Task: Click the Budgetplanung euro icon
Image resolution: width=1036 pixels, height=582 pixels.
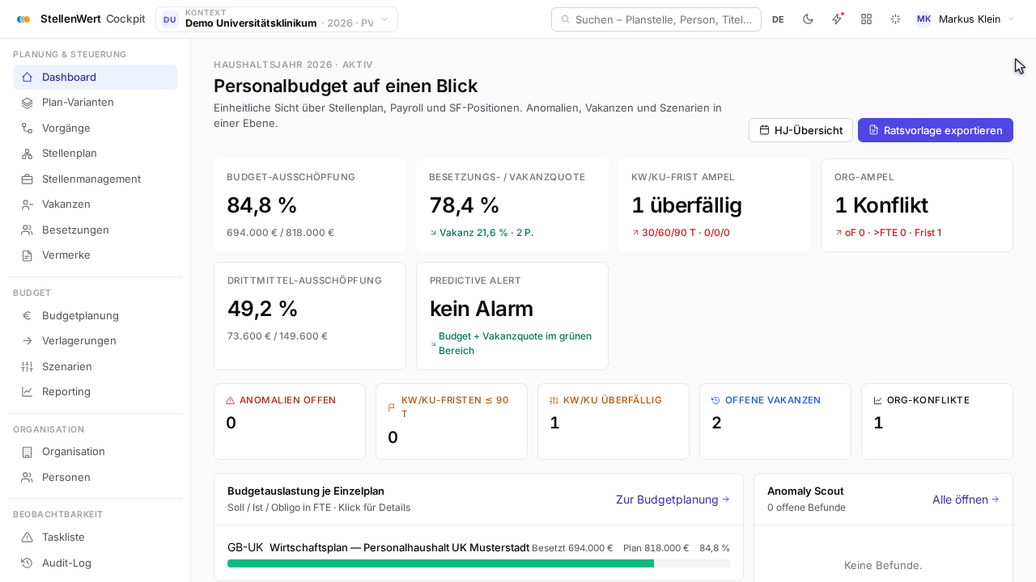Action: coord(27,316)
